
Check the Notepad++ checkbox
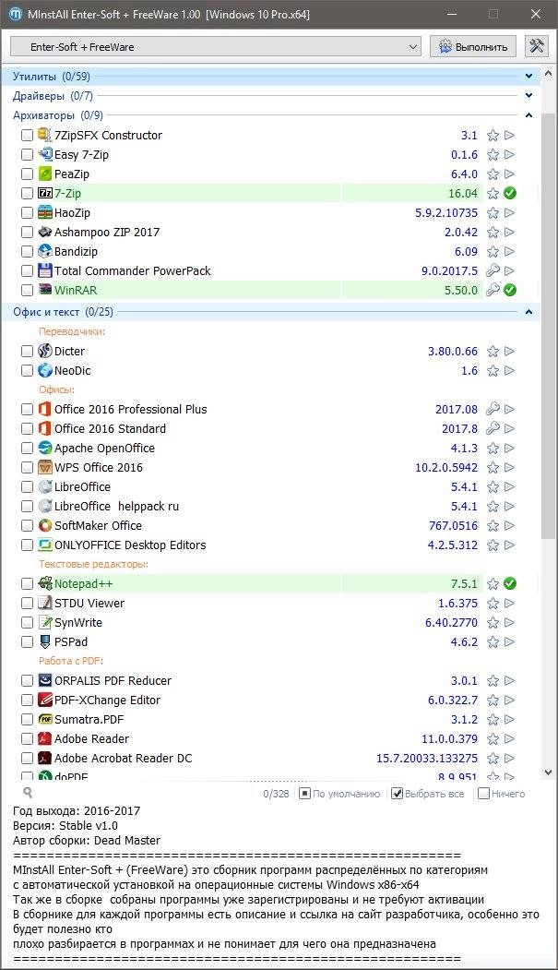click(27, 584)
